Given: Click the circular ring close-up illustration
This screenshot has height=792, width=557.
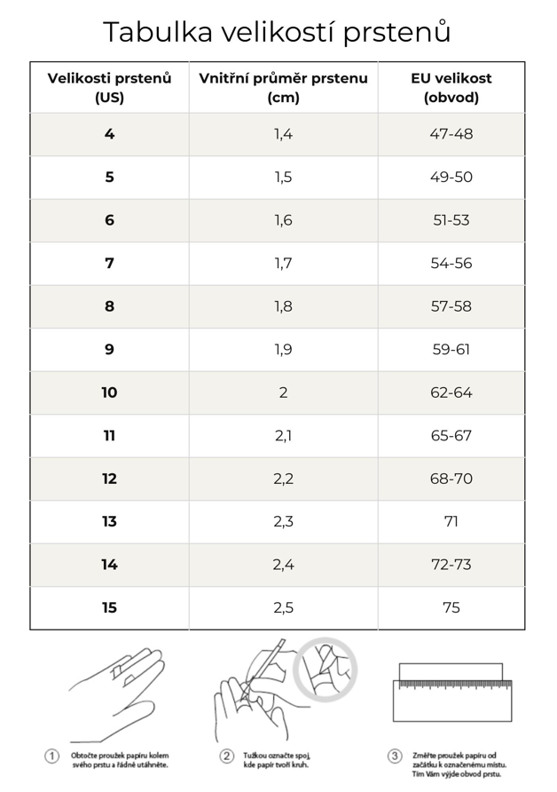Looking at the screenshot, I should coord(326,668).
